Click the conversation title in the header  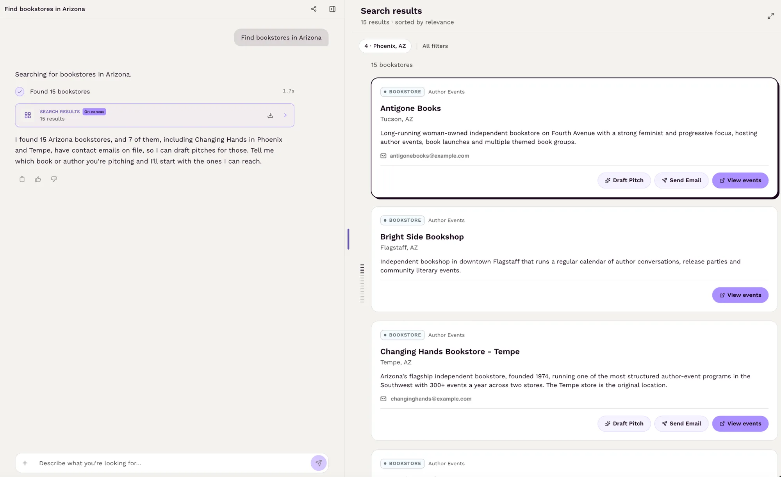(x=45, y=9)
